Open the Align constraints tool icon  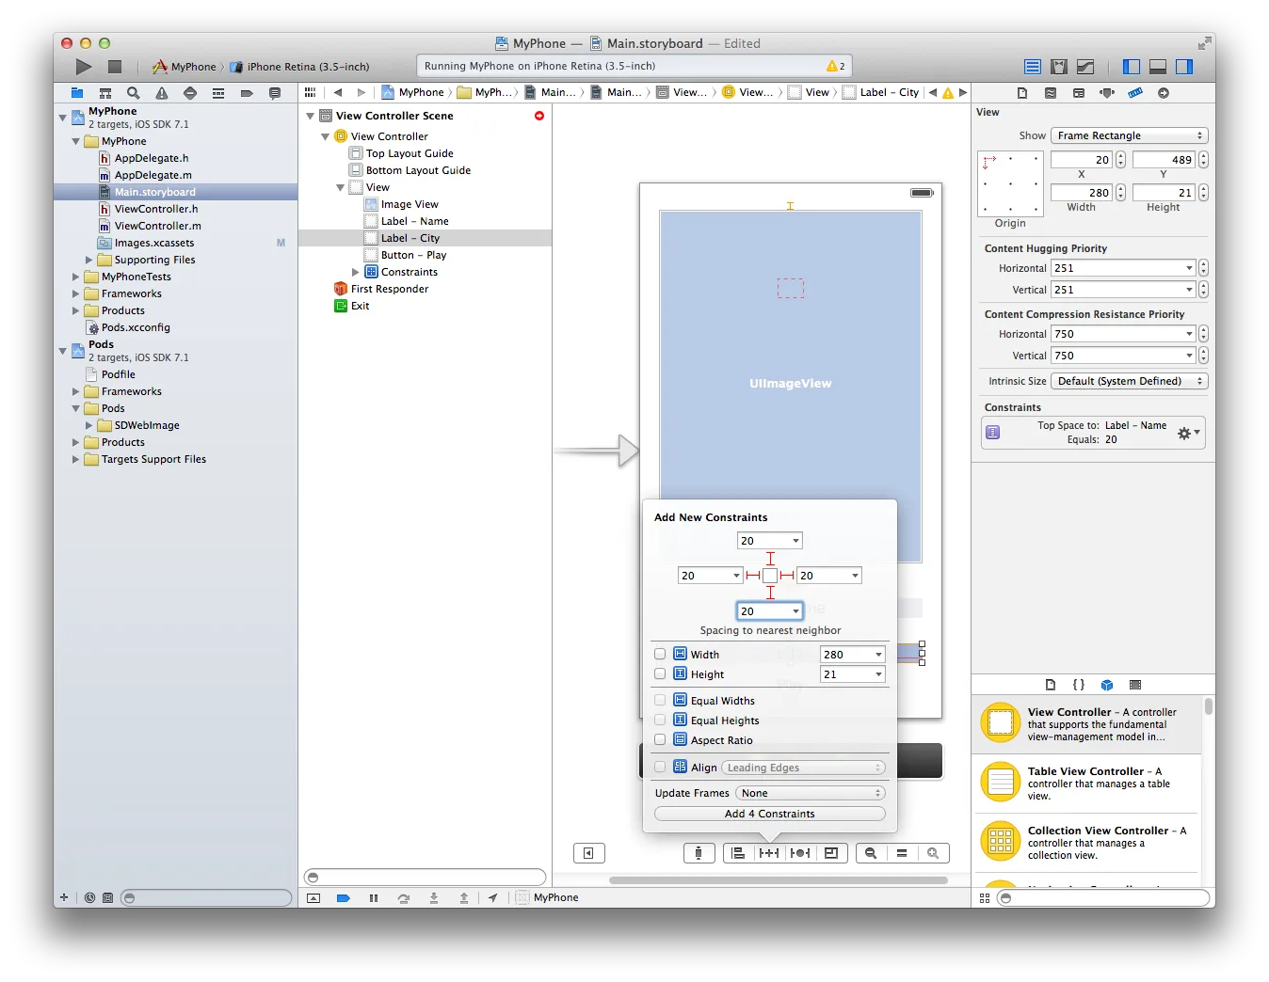pyautogui.click(x=738, y=853)
